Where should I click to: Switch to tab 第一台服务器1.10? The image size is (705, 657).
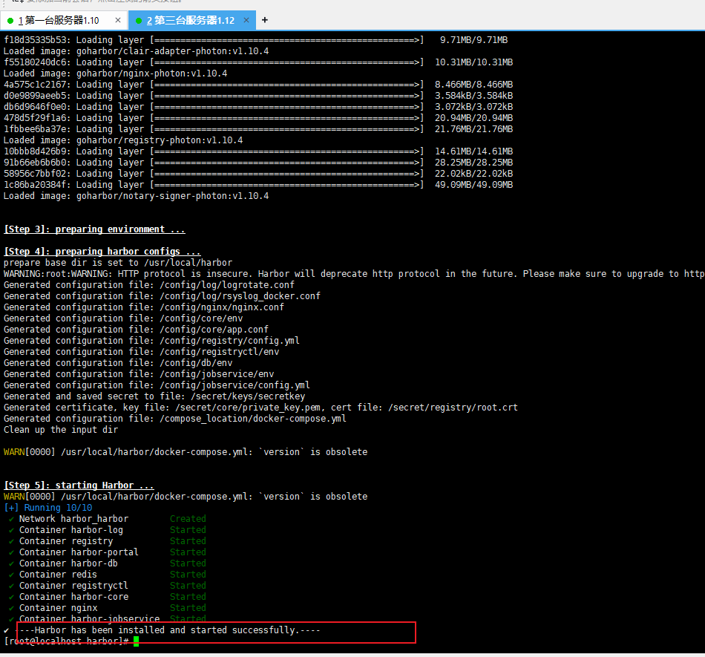click(63, 20)
